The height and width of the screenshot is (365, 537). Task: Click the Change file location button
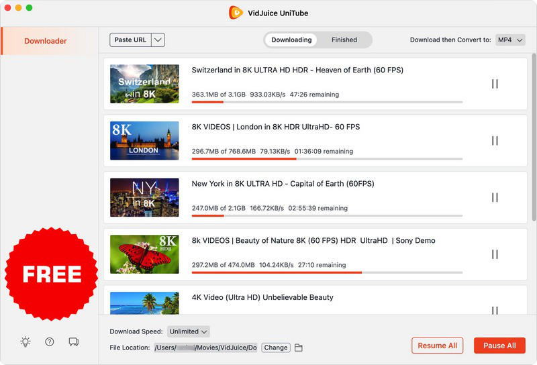coord(276,348)
